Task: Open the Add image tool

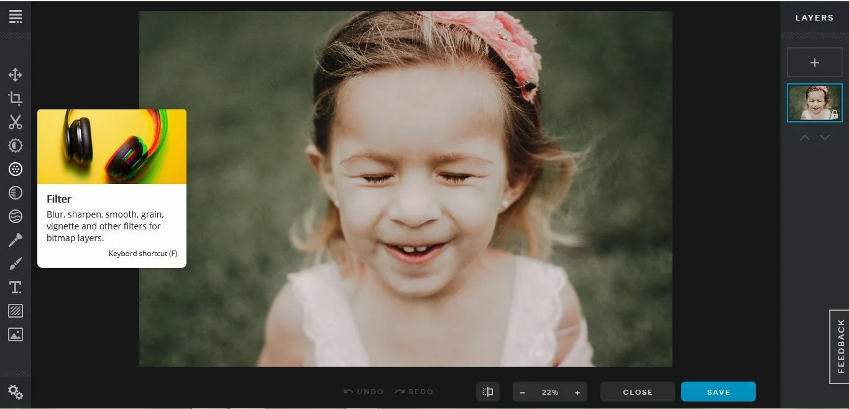Action: 16,334
